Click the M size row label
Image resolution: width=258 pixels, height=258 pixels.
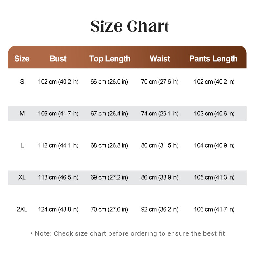pos(22,114)
